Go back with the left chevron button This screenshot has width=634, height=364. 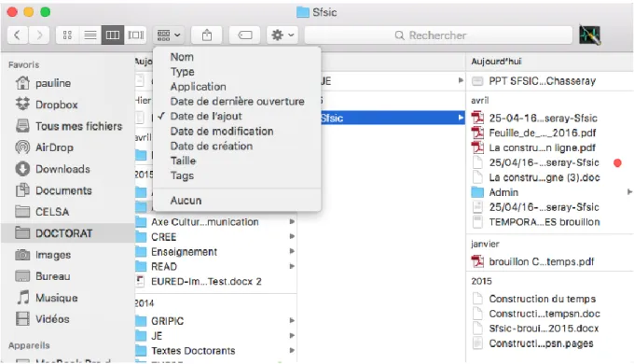(17, 35)
